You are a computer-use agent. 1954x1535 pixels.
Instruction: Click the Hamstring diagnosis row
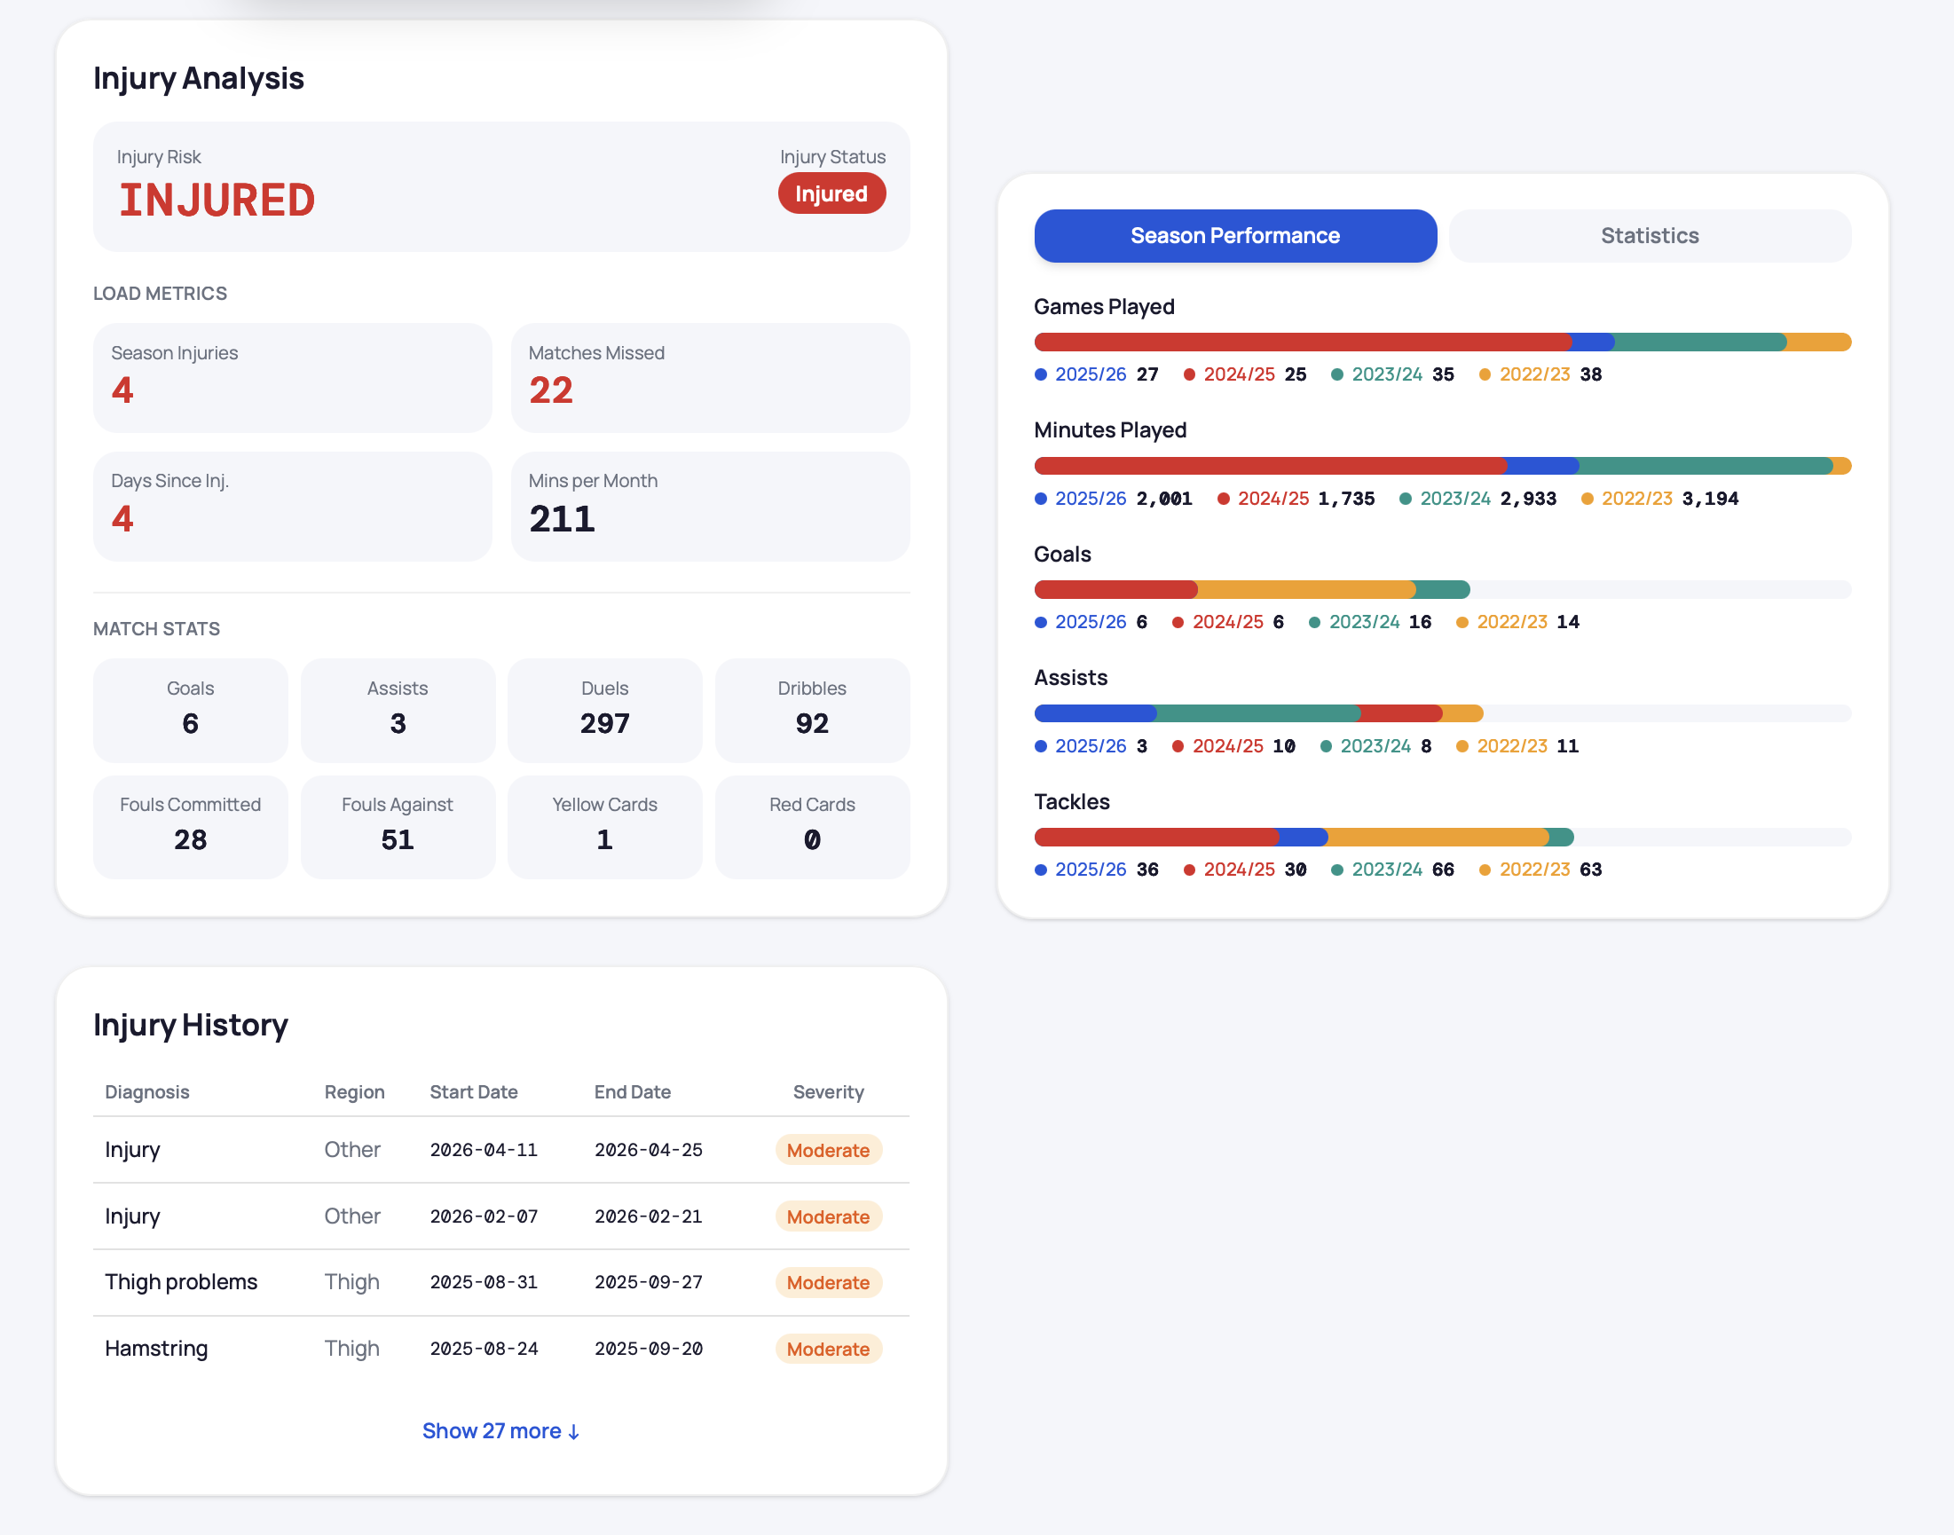tap(501, 1349)
